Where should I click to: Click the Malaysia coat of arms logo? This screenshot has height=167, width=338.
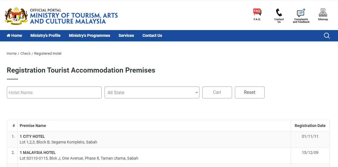[x=16, y=16]
